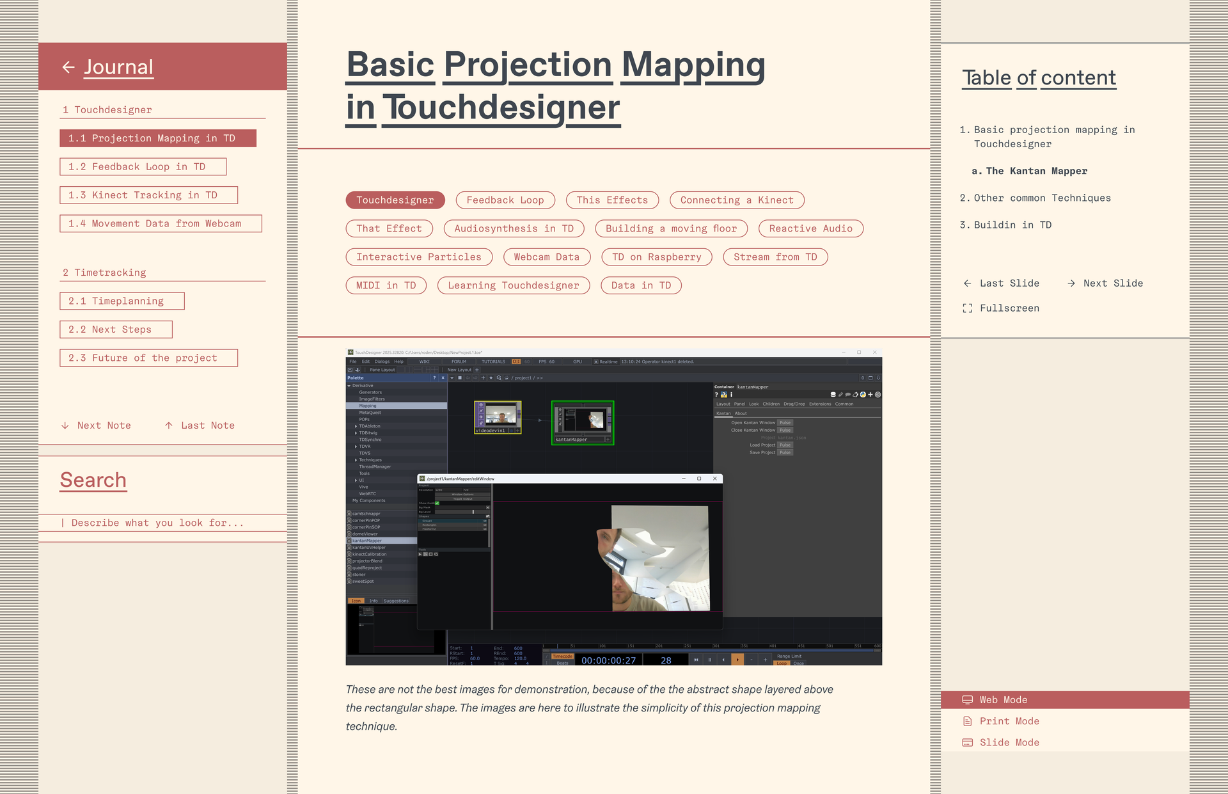Toggle the Feedback Loop tag
Viewport: 1228px width, 794px height.
point(505,200)
